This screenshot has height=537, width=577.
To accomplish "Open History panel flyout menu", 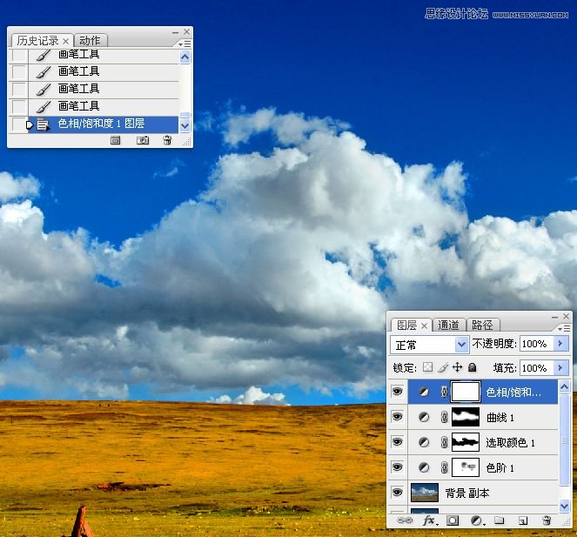I will click(185, 44).
